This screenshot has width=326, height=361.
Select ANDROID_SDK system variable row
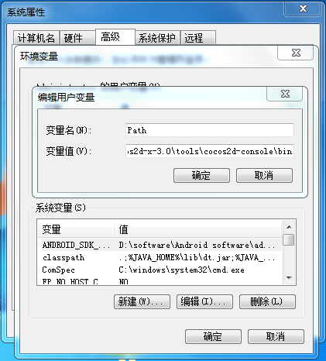160,245
